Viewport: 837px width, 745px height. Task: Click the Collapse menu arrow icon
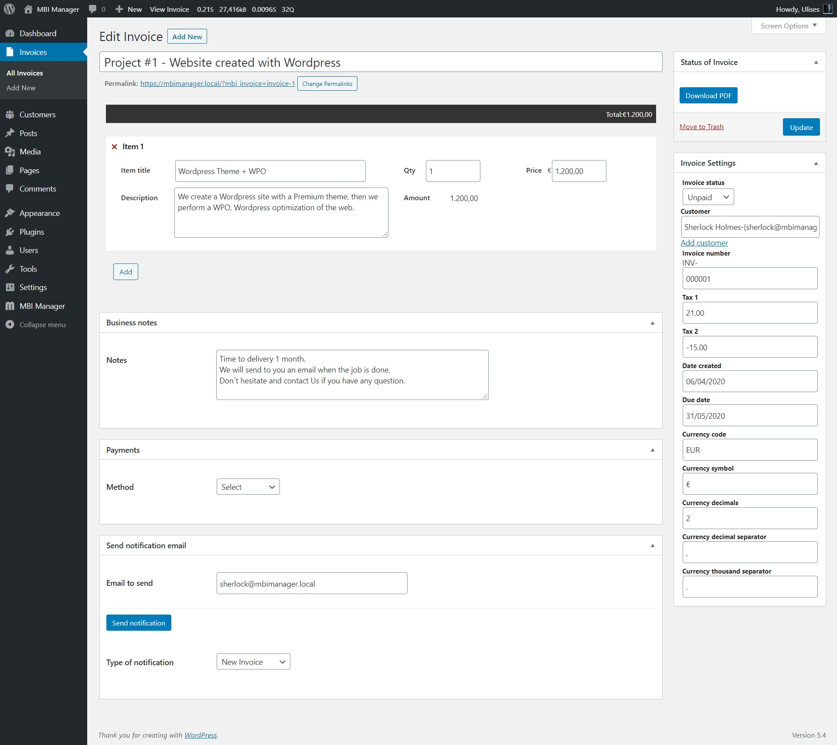tap(10, 325)
